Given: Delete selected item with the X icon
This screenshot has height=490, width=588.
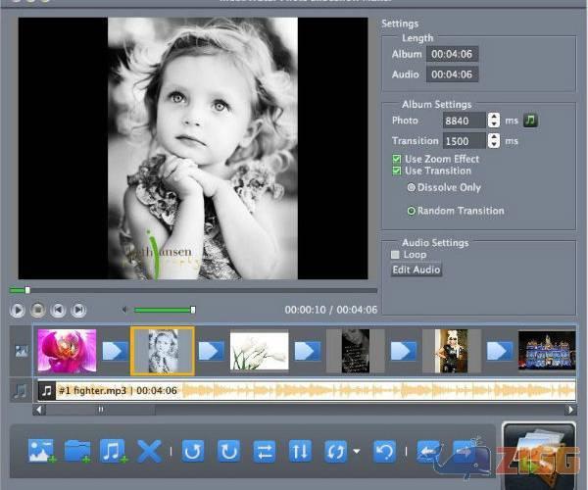Looking at the screenshot, I should [x=149, y=451].
